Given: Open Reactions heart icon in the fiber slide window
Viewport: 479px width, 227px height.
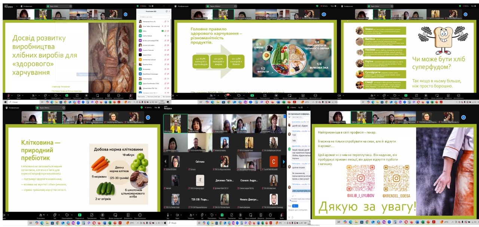Looking at the screenshot, I should pos(67,215).
